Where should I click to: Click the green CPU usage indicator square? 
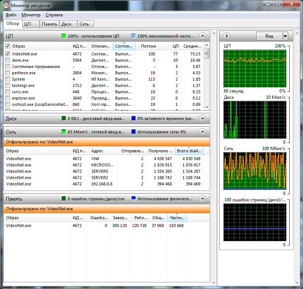pos(63,36)
